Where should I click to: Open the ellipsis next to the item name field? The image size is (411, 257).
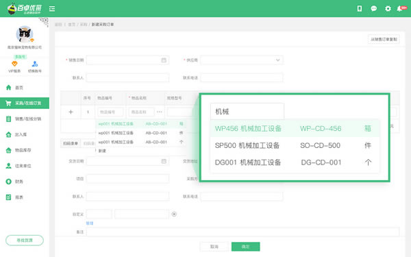(160, 112)
